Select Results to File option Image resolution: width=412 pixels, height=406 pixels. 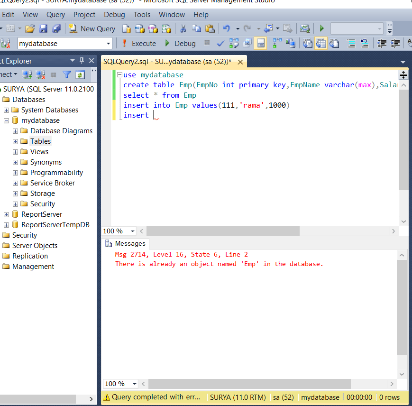[x=334, y=43]
